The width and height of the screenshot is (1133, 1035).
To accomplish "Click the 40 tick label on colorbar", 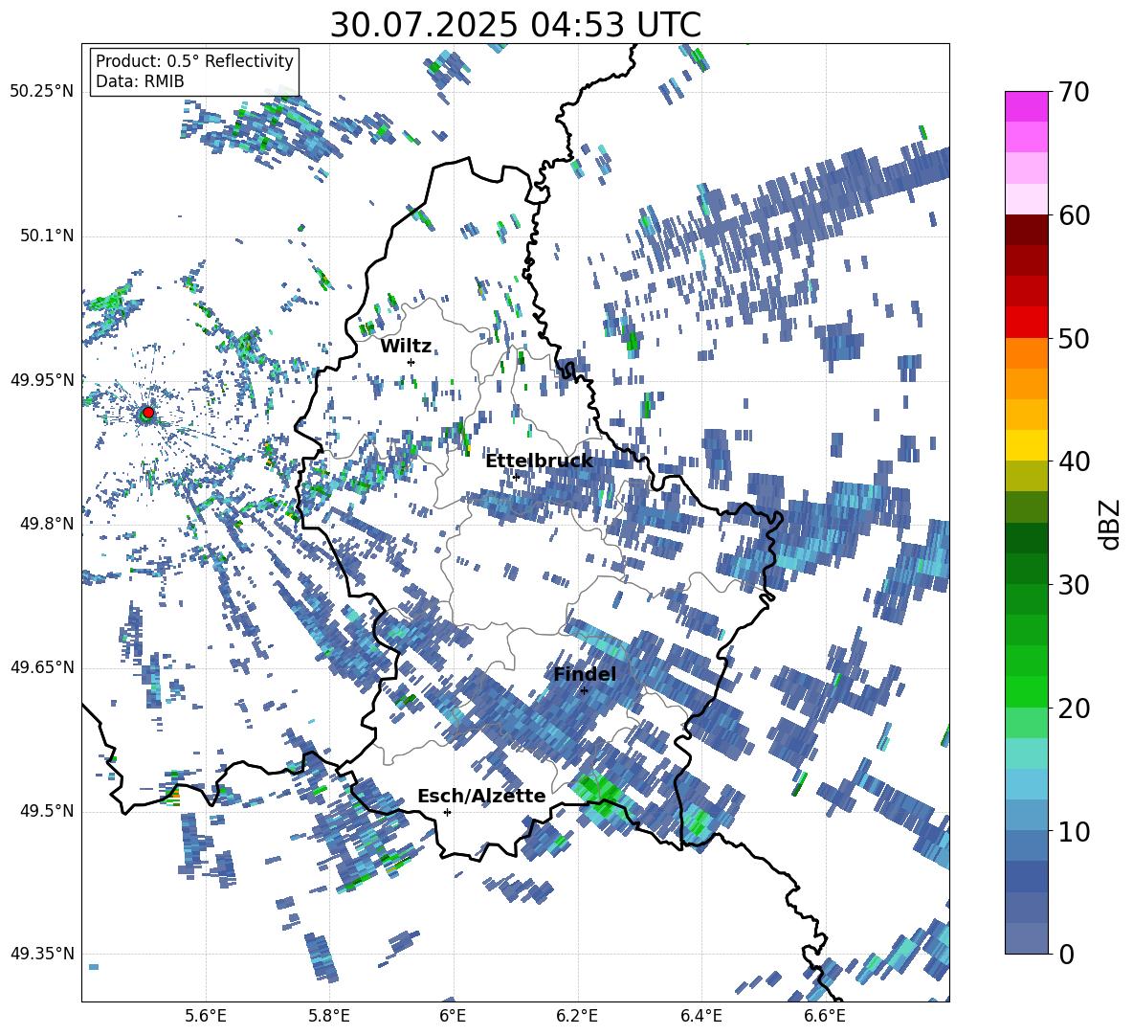I will tap(1074, 461).
